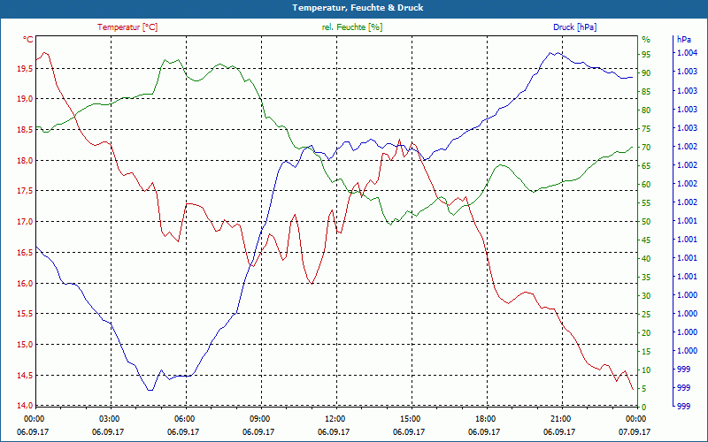Click the green '90' humidity axis value
Viewport: 708px width, 442px height.
[x=646, y=73]
